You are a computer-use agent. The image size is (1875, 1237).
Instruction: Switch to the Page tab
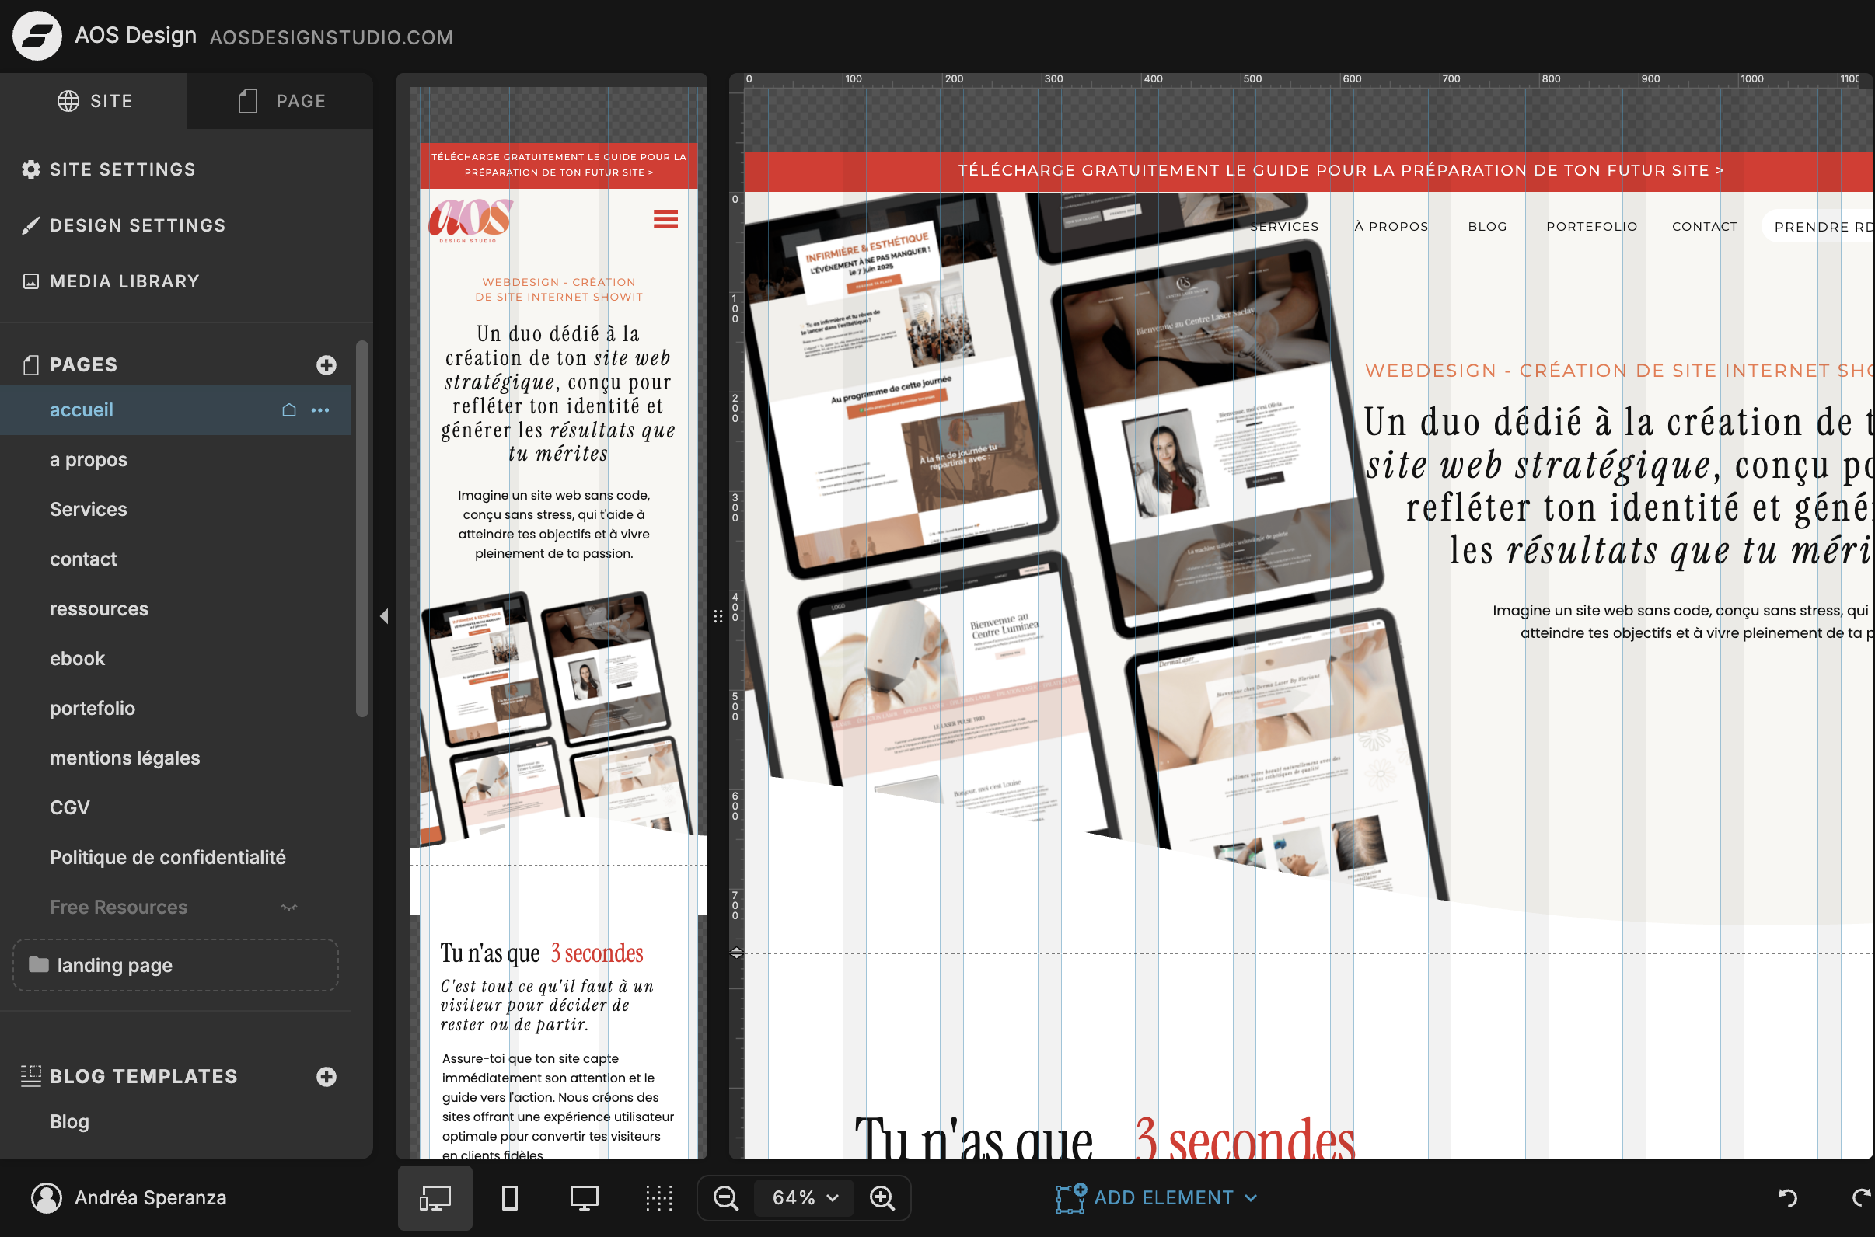point(281,101)
